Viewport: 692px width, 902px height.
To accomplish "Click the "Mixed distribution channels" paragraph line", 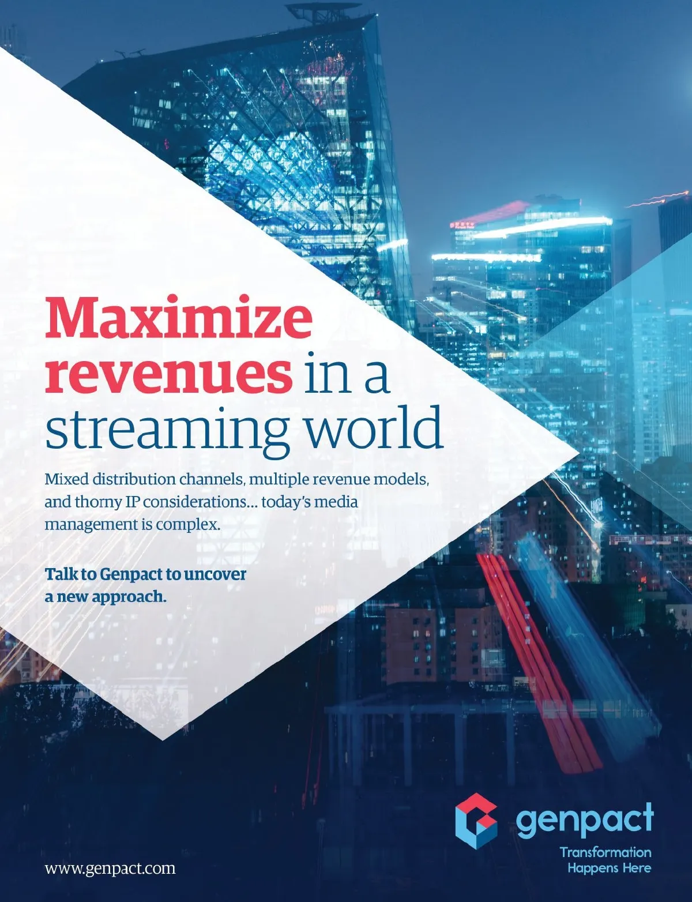I will pyautogui.click(x=236, y=479).
